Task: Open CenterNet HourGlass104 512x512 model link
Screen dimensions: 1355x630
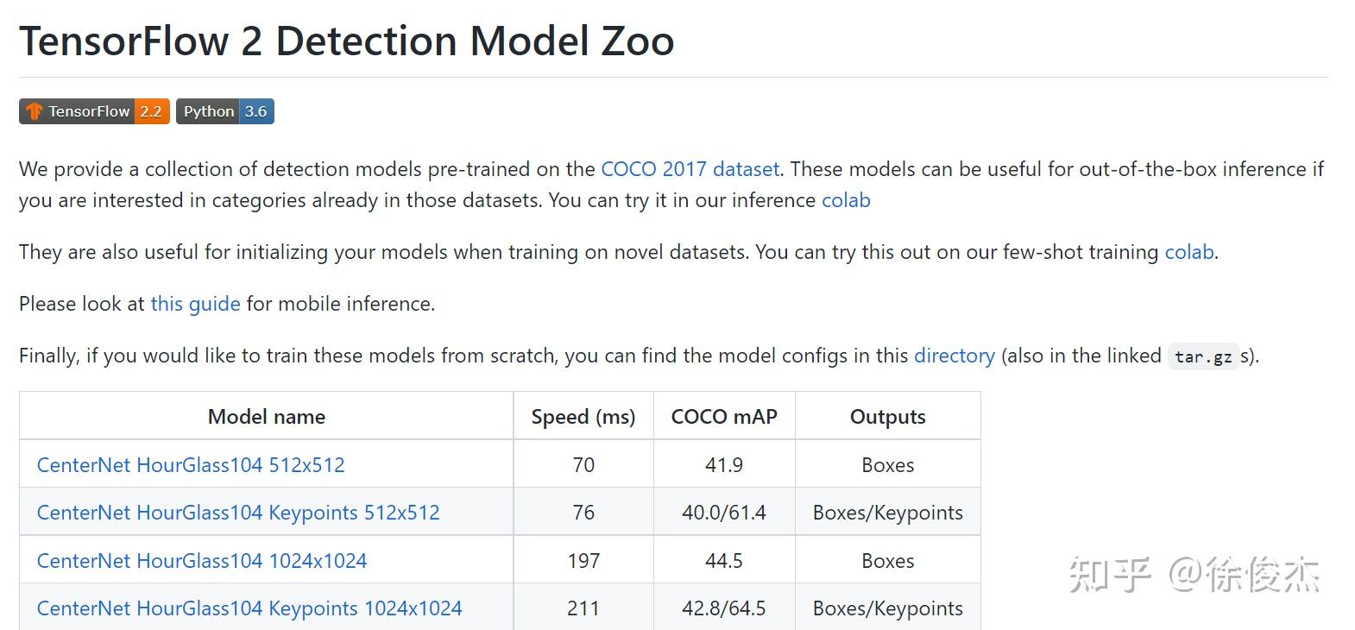Action: tap(191, 465)
